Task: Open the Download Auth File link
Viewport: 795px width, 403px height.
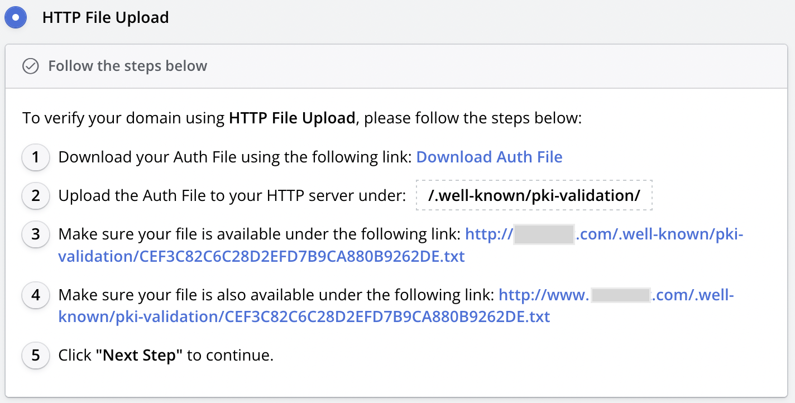Action: coord(489,157)
